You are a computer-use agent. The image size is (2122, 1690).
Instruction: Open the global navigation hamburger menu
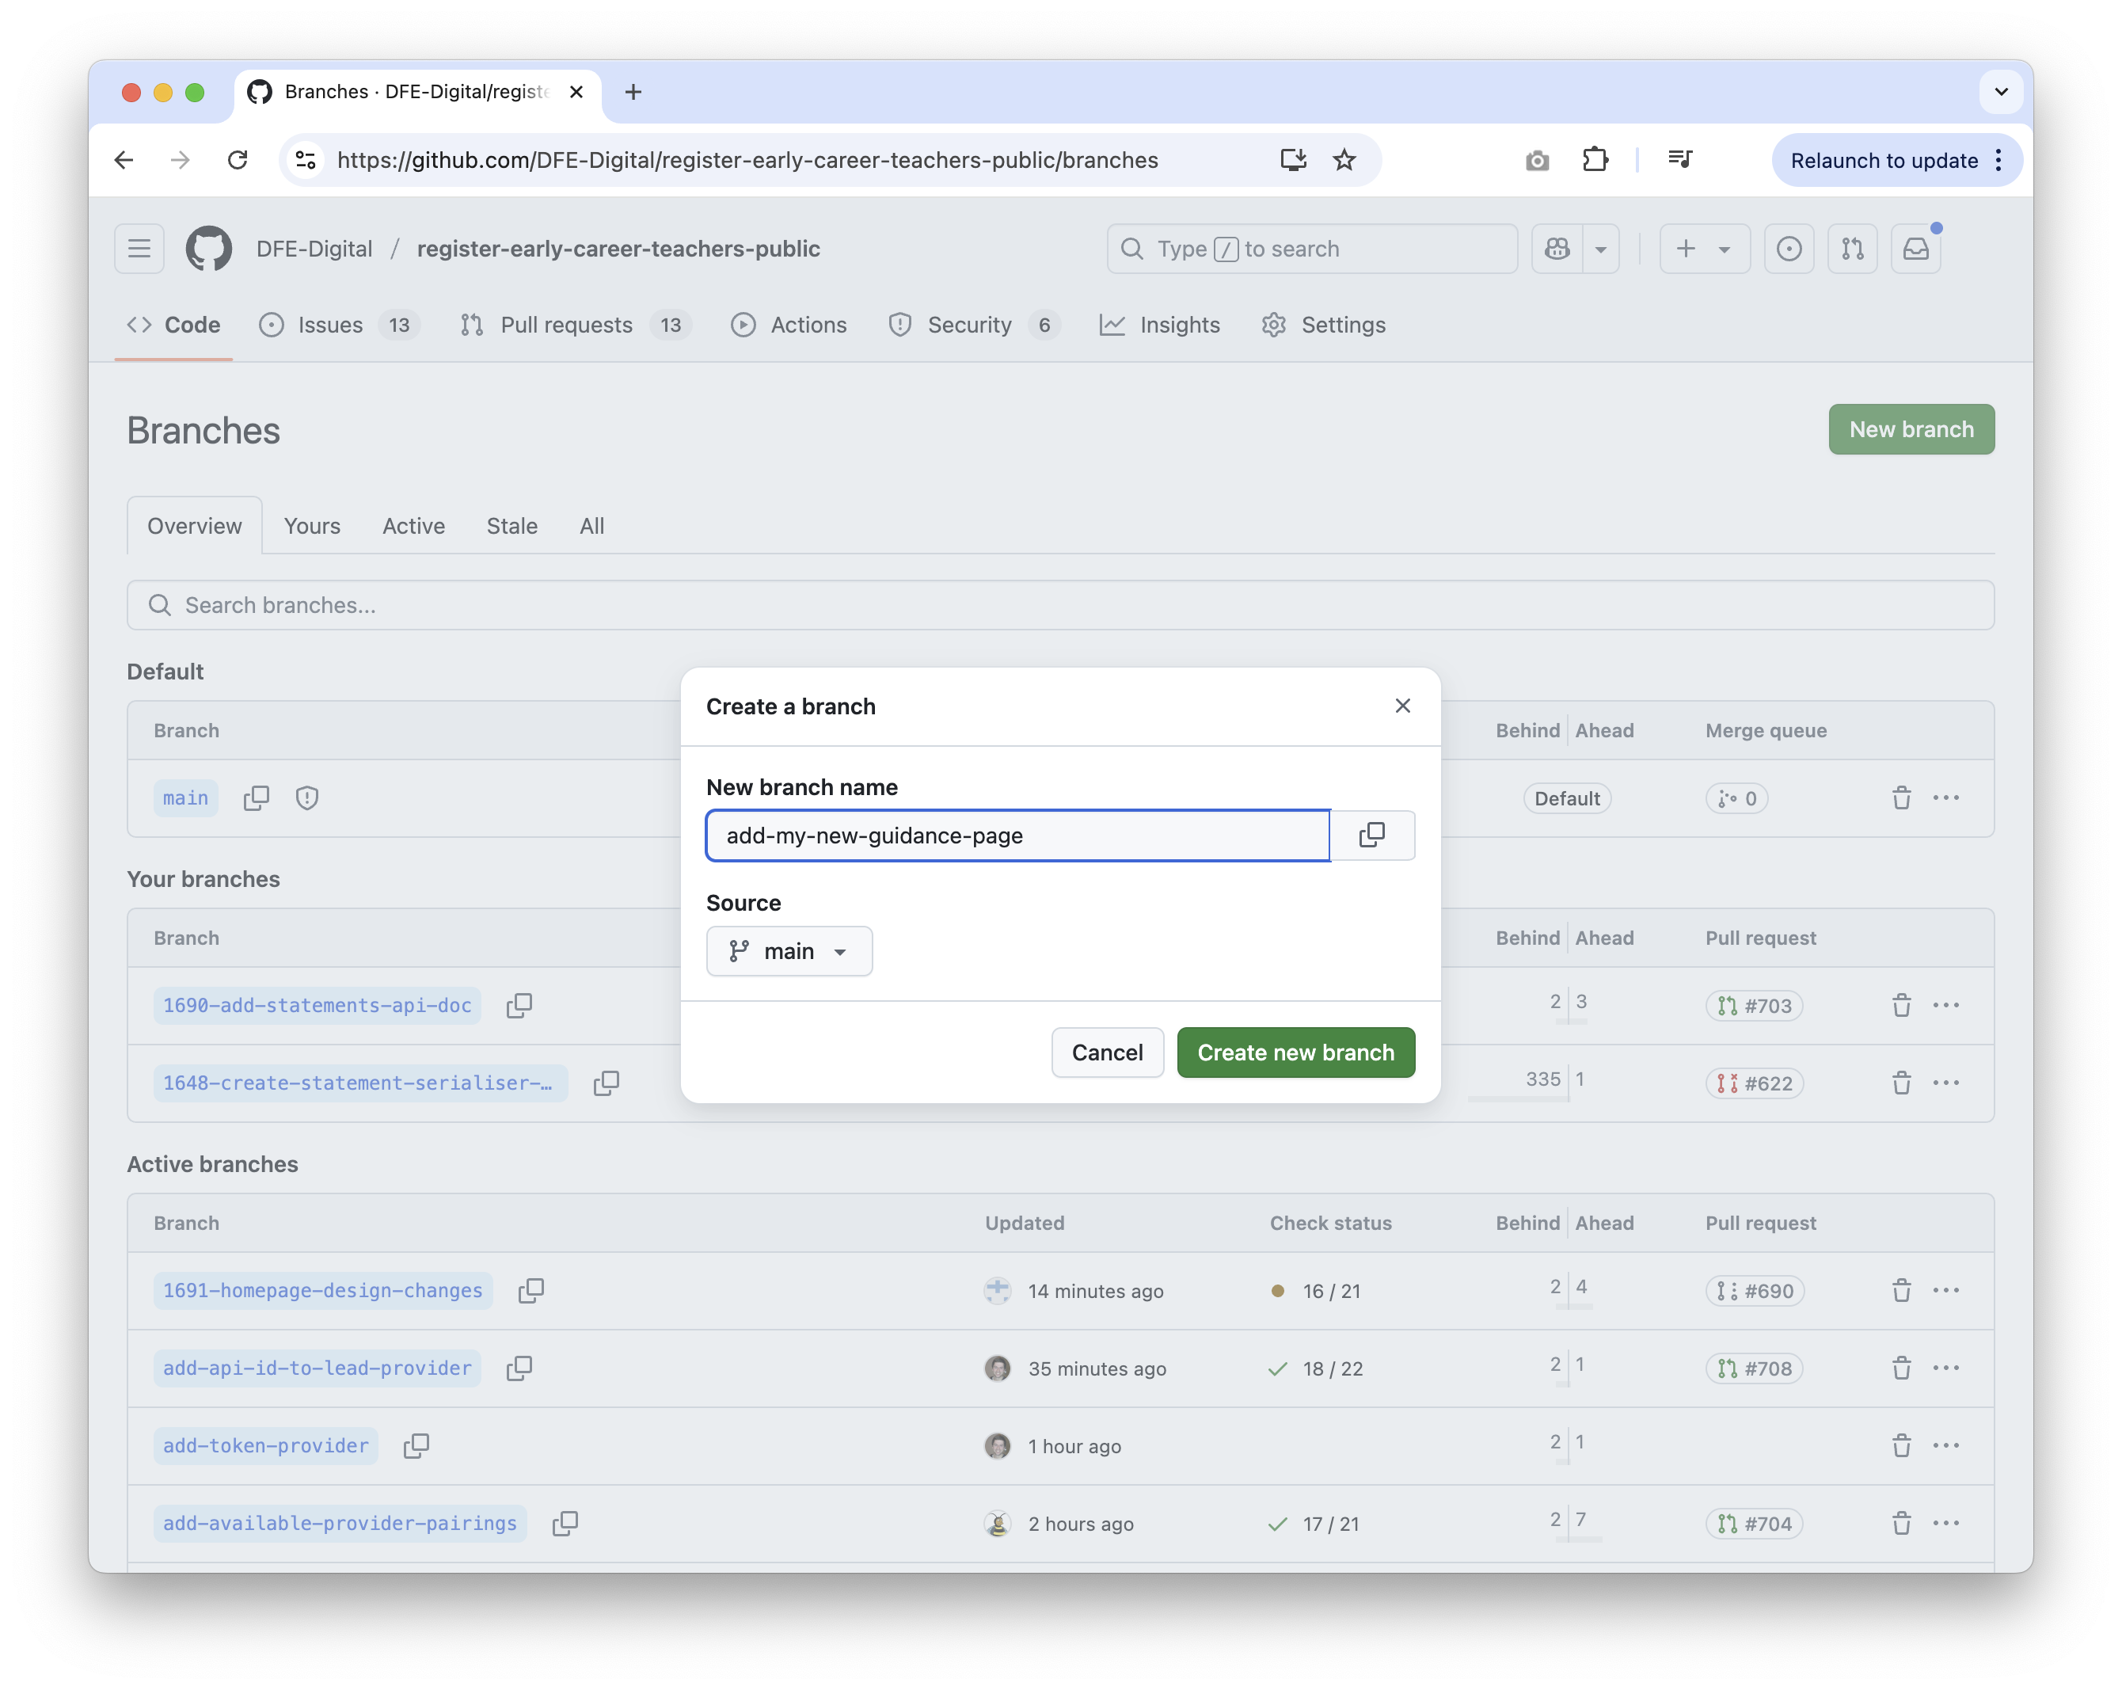(139, 248)
